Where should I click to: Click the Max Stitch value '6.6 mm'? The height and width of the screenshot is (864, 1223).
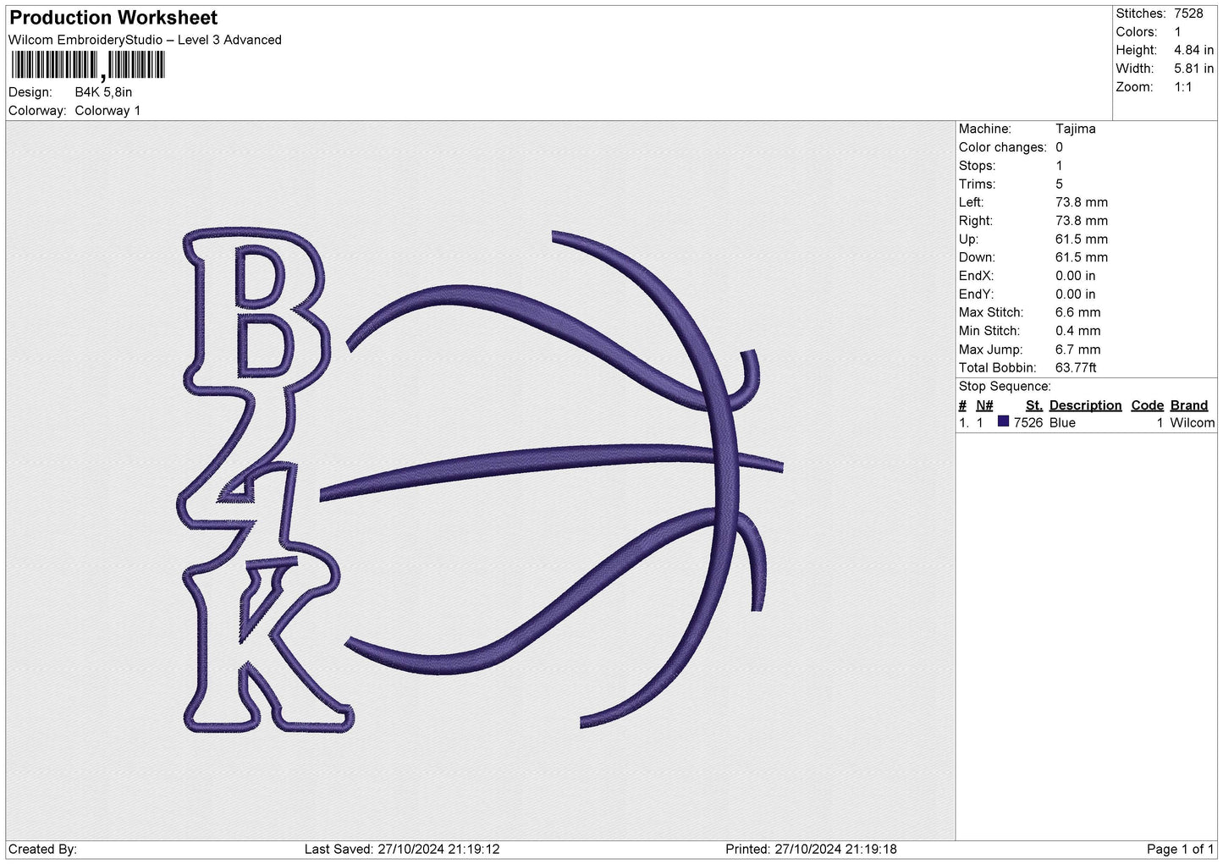(x=1078, y=312)
